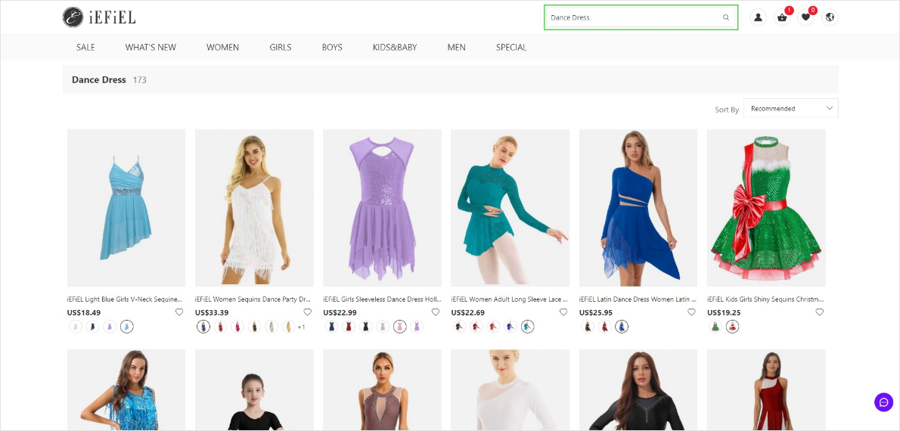
Task: Open the BOYS menu
Action: (x=332, y=47)
